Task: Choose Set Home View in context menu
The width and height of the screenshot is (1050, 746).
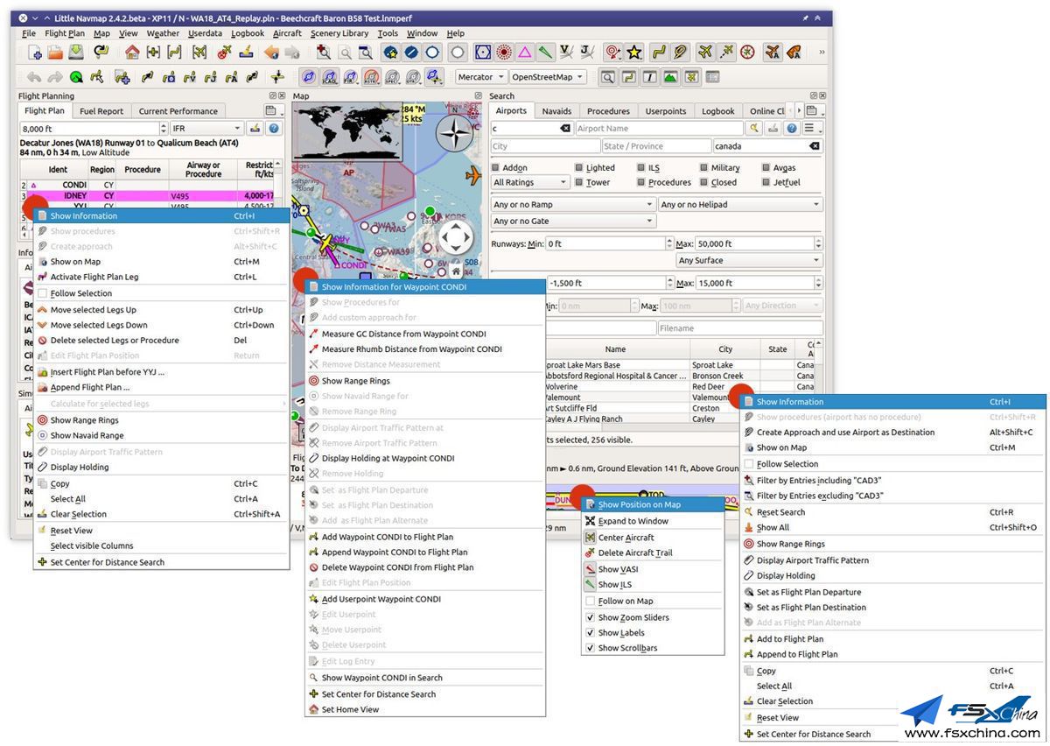Action: [425, 709]
